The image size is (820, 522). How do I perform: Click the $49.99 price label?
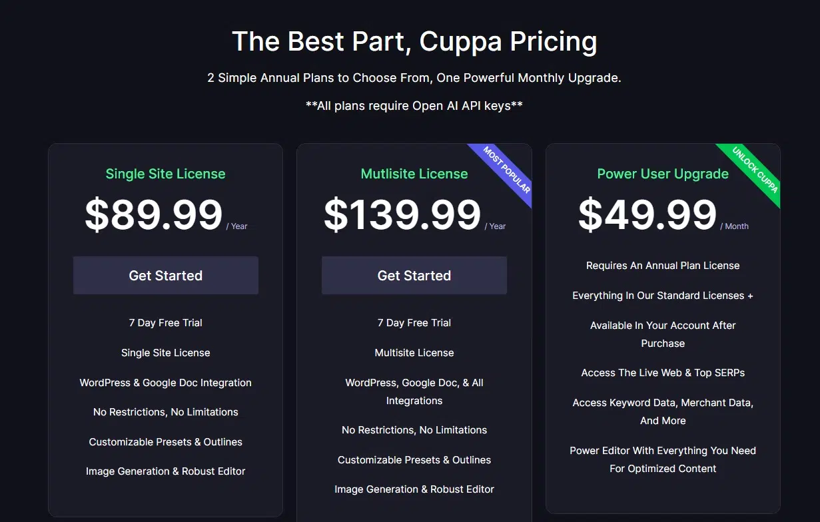647,213
